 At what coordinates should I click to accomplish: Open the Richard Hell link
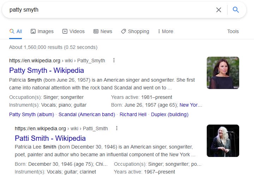(x=133, y=114)
